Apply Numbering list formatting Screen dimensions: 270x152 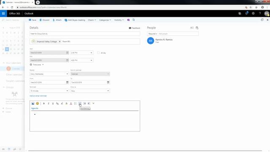(80, 103)
